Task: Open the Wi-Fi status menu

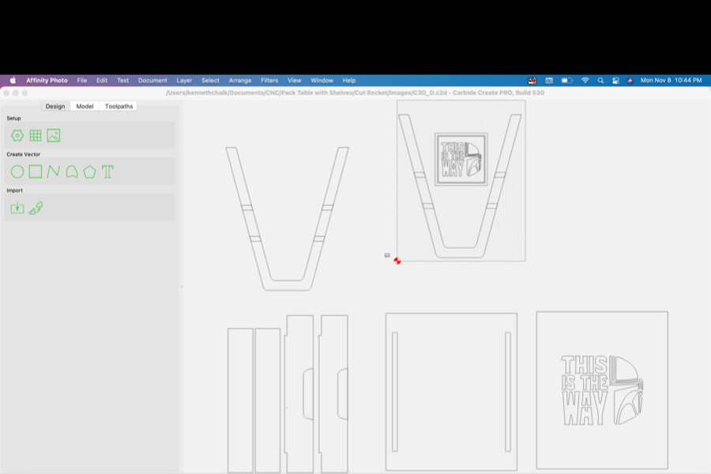Action: [x=585, y=81]
